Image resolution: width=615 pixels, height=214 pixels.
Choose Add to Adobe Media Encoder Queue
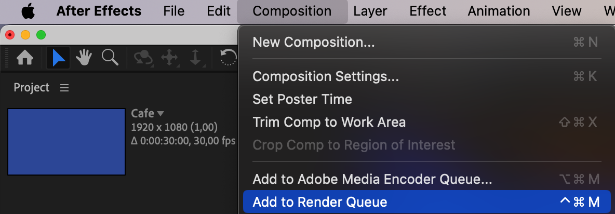[x=427, y=180]
